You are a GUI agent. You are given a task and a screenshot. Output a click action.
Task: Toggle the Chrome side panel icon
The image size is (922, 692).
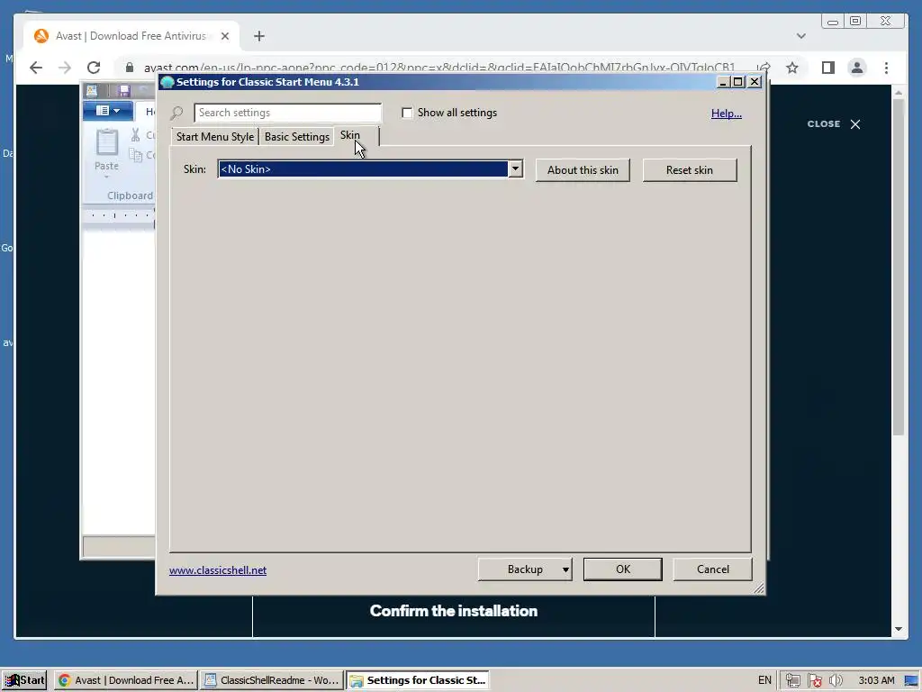coord(828,68)
